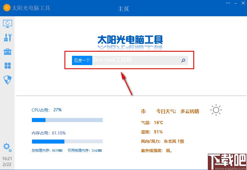Open the gear settings icon
Viewport: 247px width, 170px height.
[x=8, y=148]
